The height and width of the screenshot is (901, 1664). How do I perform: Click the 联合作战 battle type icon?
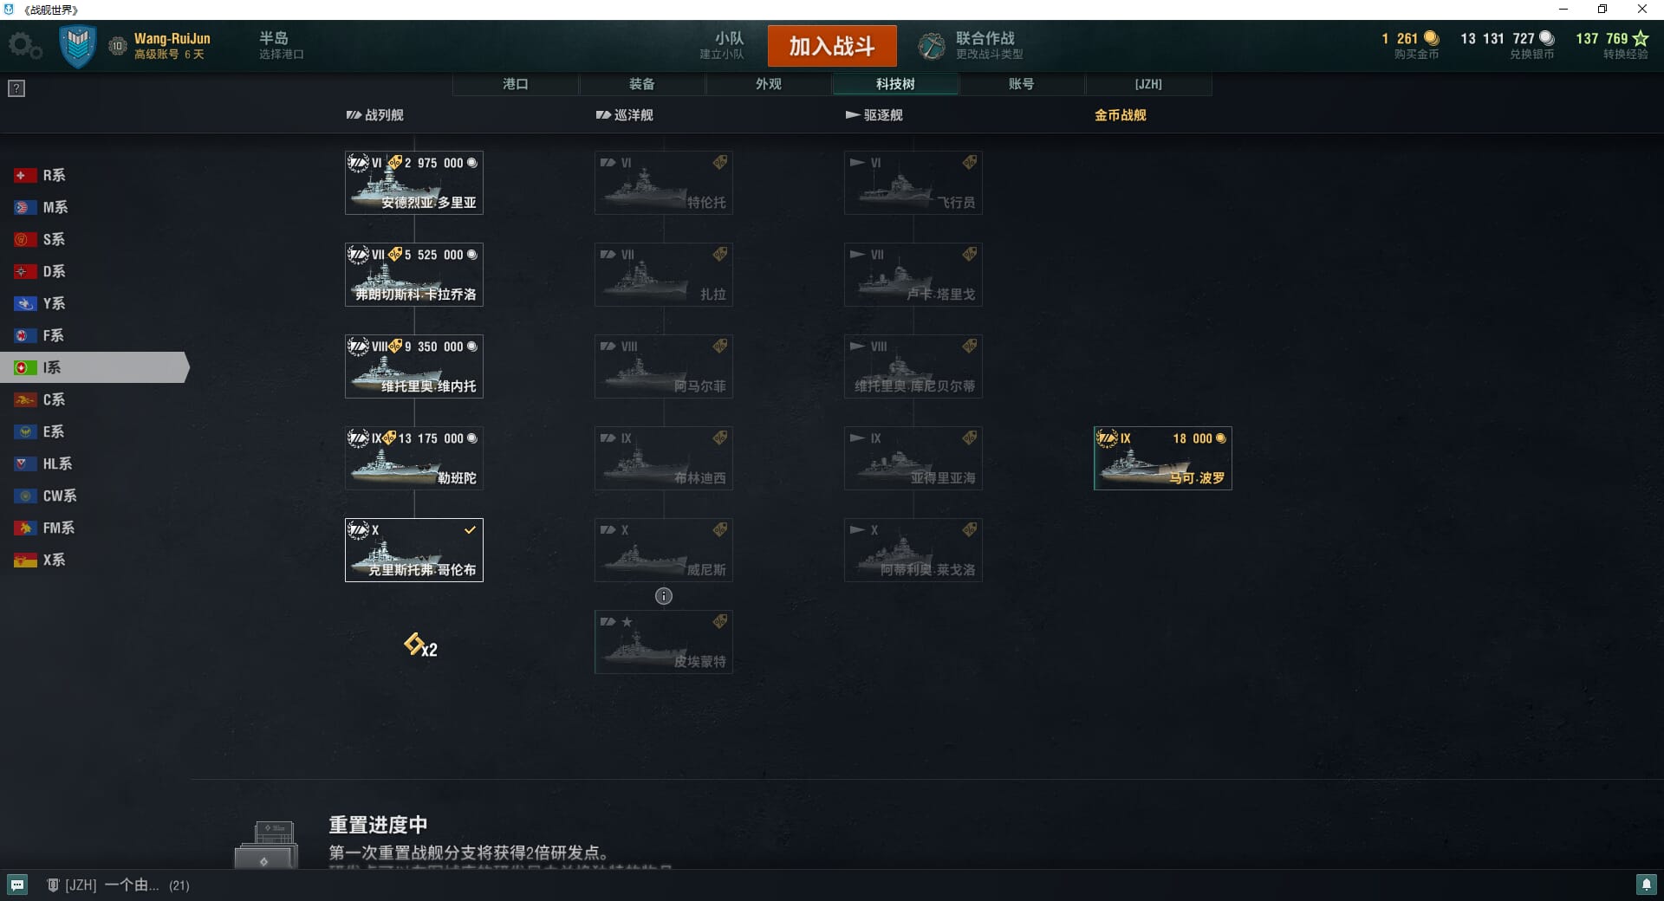tap(932, 46)
